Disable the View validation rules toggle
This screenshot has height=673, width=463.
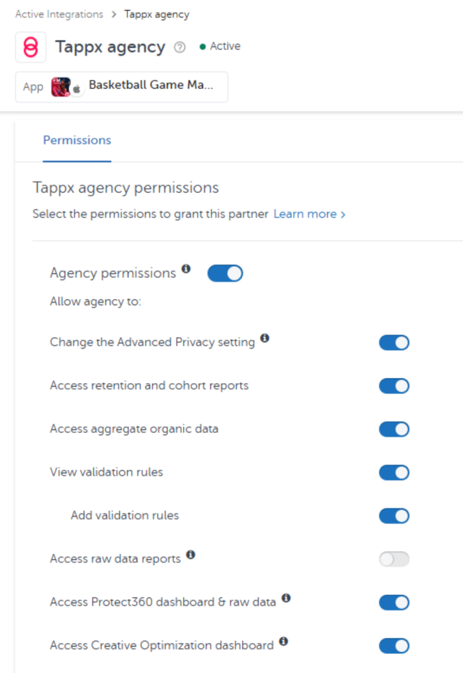[x=394, y=472]
